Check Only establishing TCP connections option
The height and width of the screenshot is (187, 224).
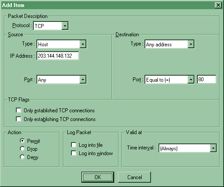(x=18, y=119)
